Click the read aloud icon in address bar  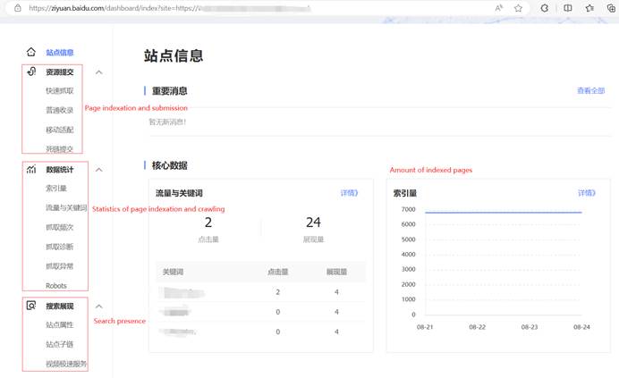(x=499, y=8)
